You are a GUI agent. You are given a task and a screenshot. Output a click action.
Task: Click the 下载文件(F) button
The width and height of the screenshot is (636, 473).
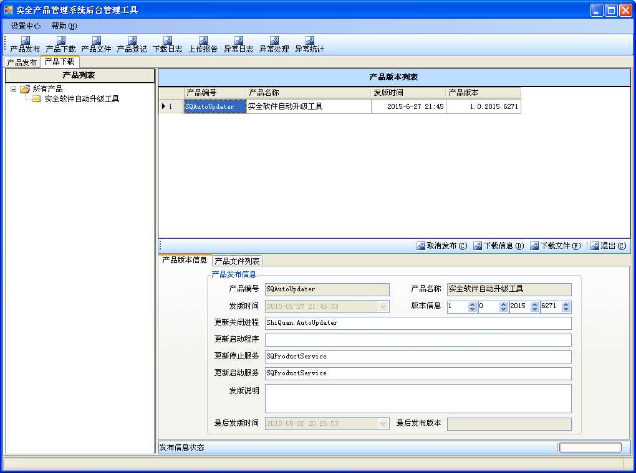(x=556, y=246)
